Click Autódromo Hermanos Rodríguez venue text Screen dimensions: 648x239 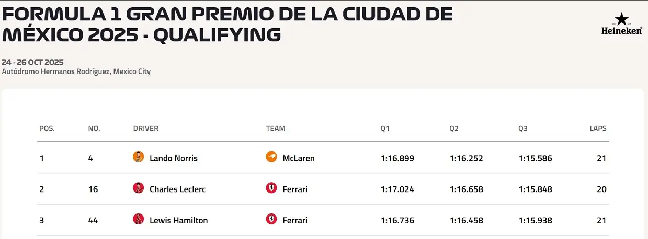(76, 71)
